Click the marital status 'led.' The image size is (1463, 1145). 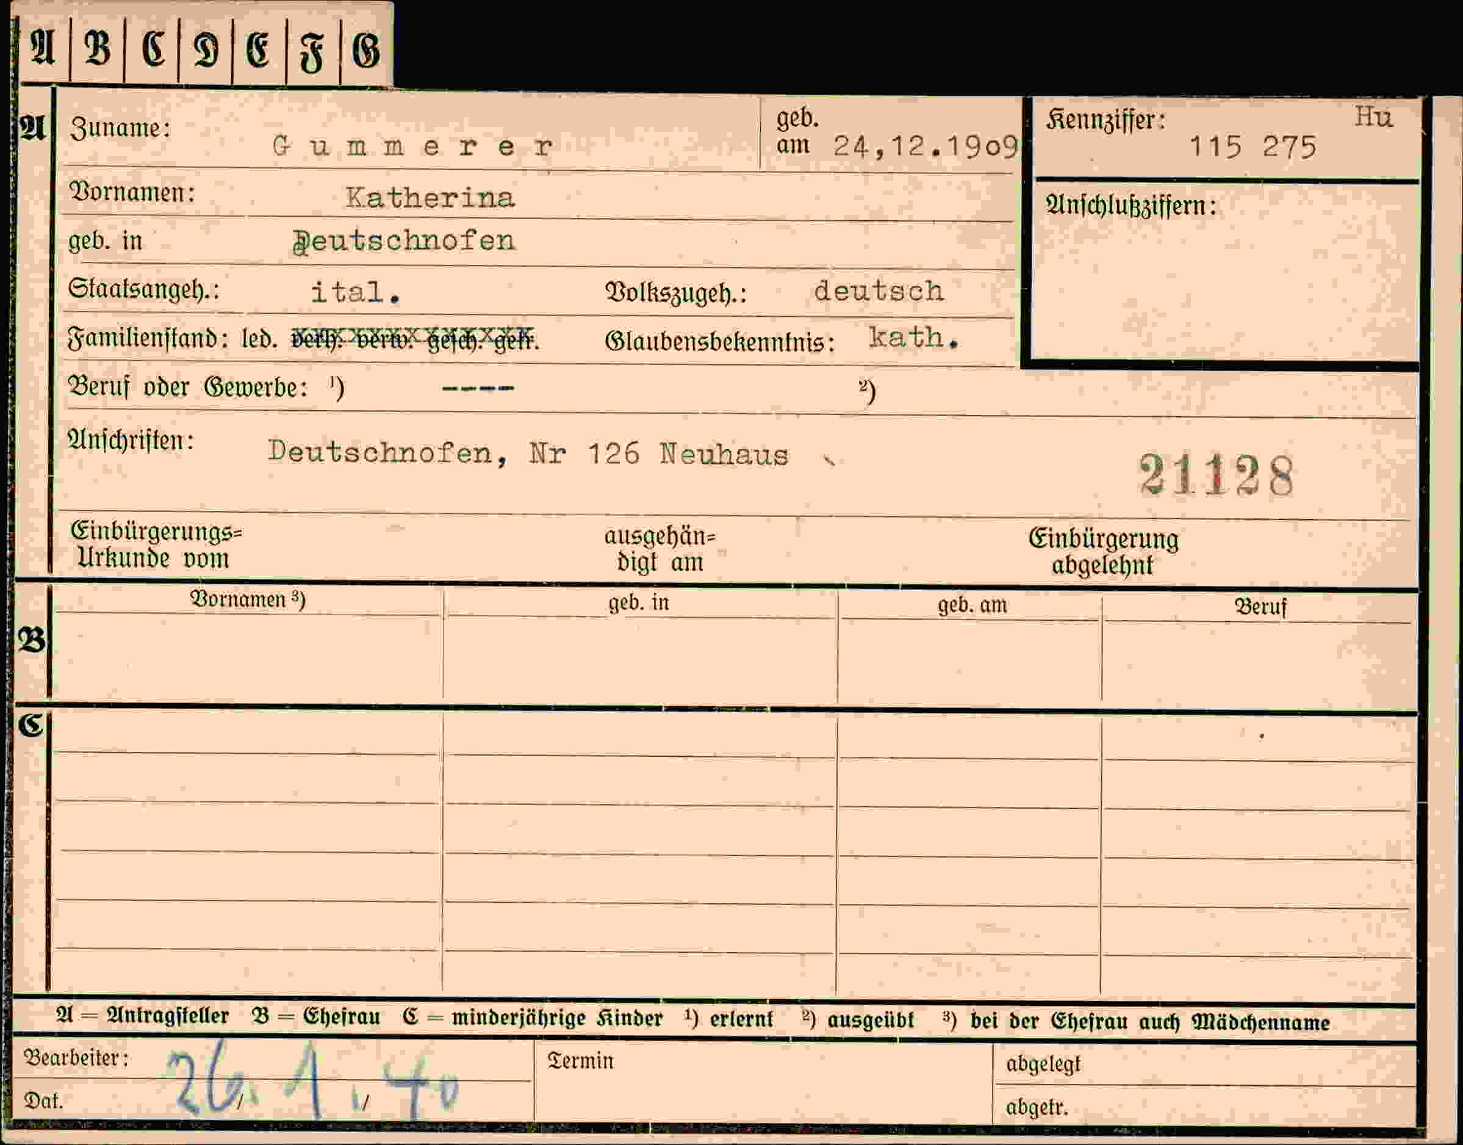pyautogui.click(x=260, y=339)
